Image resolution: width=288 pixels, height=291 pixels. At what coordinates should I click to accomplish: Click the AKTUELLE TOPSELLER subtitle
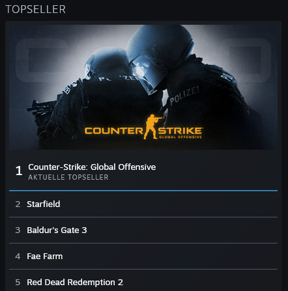pyautogui.click(x=68, y=177)
